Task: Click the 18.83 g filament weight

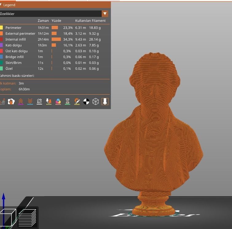Action: tap(95, 28)
